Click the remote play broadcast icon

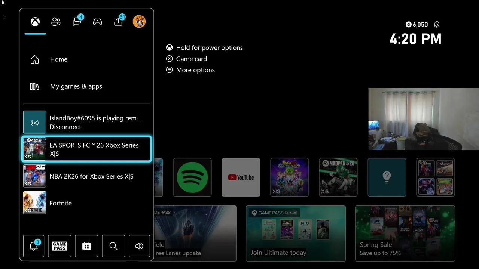(x=35, y=122)
